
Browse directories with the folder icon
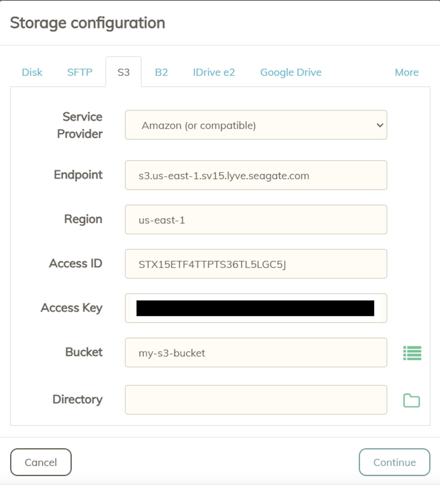(411, 400)
